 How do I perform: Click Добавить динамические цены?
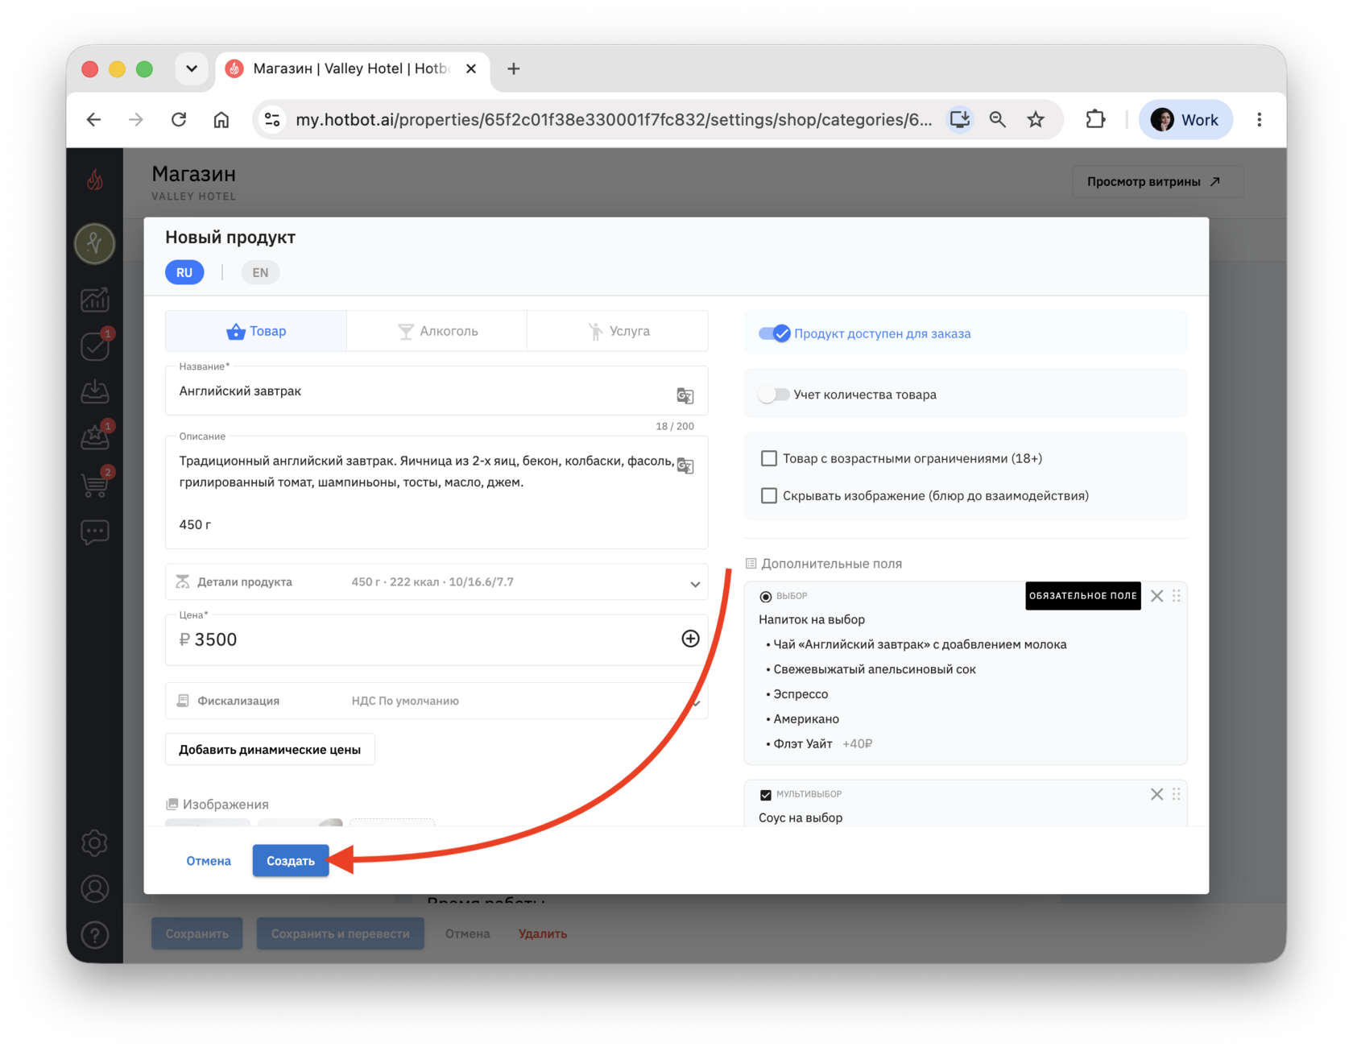click(x=270, y=750)
